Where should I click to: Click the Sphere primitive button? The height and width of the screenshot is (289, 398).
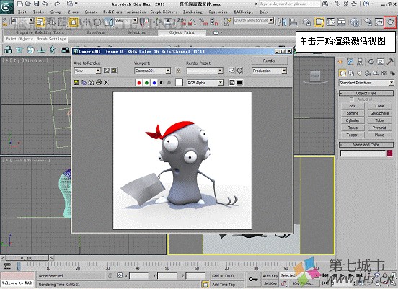(353, 113)
